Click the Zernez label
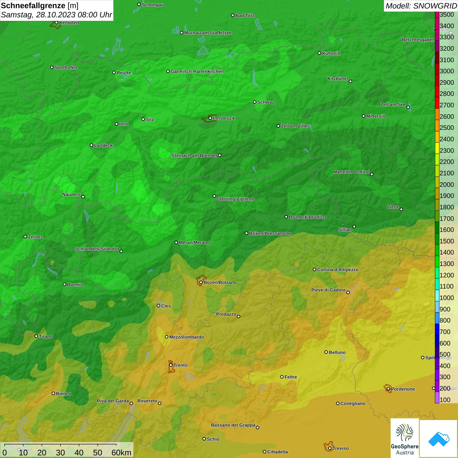Screen dimensions: 458x458 [35, 237]
